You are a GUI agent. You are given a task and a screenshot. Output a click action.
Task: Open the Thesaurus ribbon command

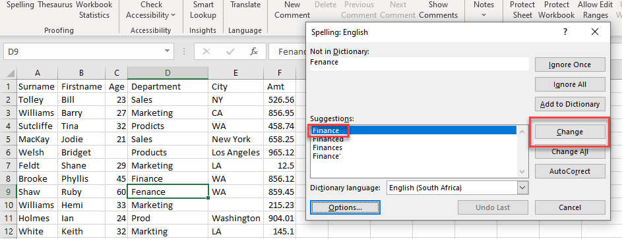pyautogui.click(x=56, y=5)
